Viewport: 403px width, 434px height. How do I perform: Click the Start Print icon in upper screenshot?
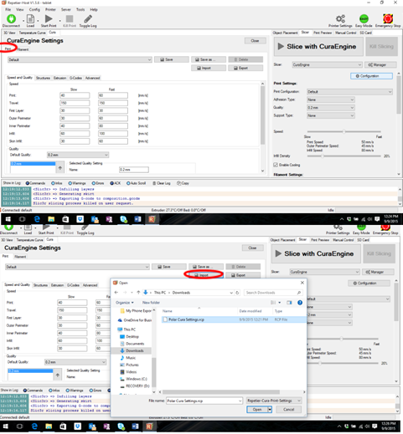point(49,18)
